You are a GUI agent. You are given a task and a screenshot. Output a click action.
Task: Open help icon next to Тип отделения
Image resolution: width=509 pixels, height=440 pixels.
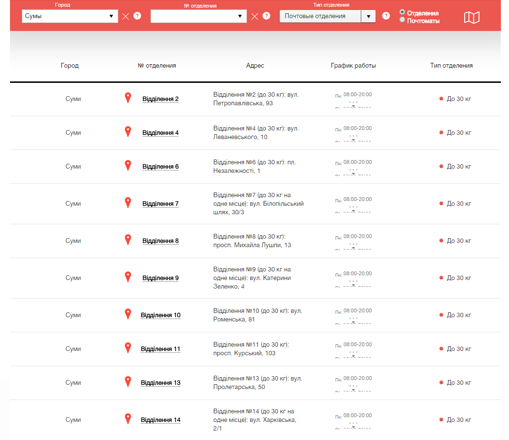tap(386, 16)
